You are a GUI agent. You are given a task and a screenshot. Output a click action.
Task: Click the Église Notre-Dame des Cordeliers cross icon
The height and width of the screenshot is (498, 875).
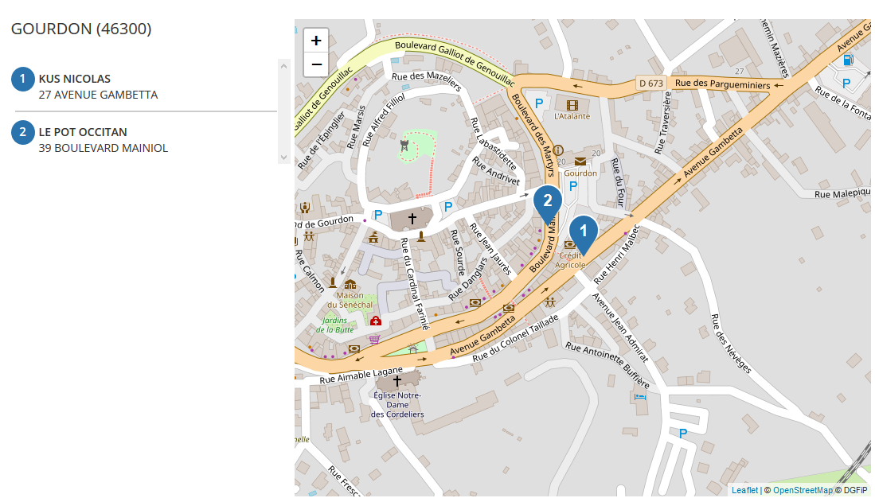(x=397, y=381)
